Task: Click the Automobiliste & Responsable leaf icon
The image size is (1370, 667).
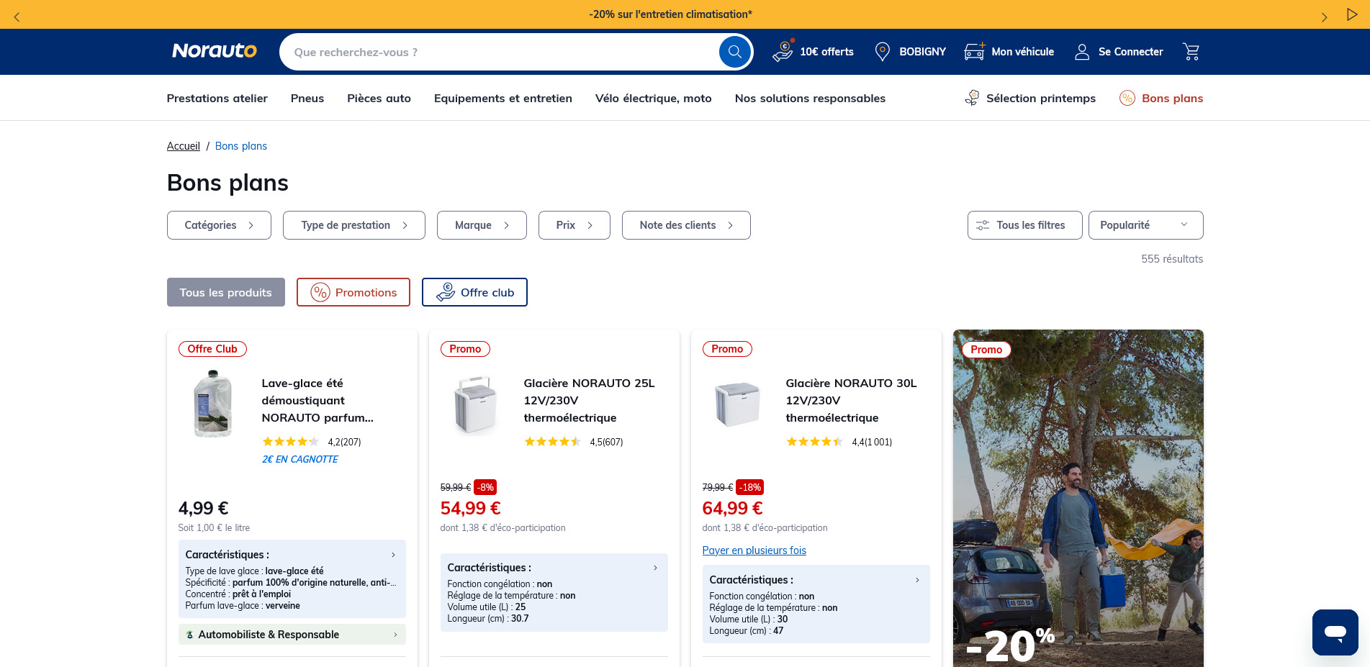Action: tap(190, 635)
